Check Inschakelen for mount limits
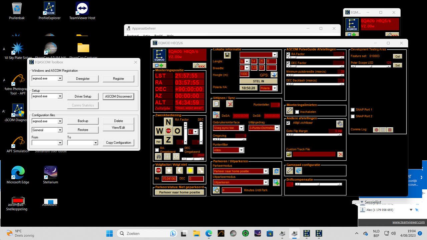Viewport: 427px width, 240px height. coord(297,112)
